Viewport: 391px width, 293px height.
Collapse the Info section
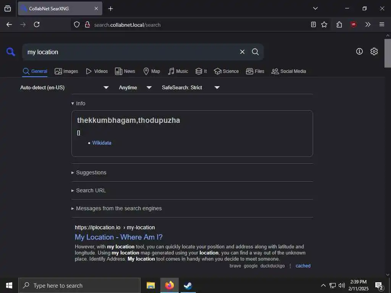point(78,103)
